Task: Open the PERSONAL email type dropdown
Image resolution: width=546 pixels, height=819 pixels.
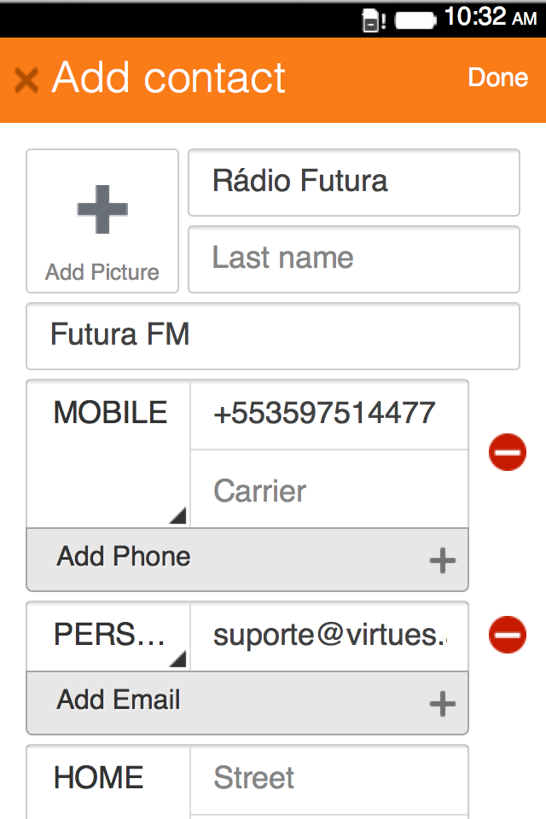Action: tap(109, 636)
